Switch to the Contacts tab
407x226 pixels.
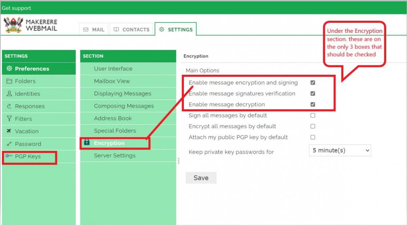click(131, 29)
